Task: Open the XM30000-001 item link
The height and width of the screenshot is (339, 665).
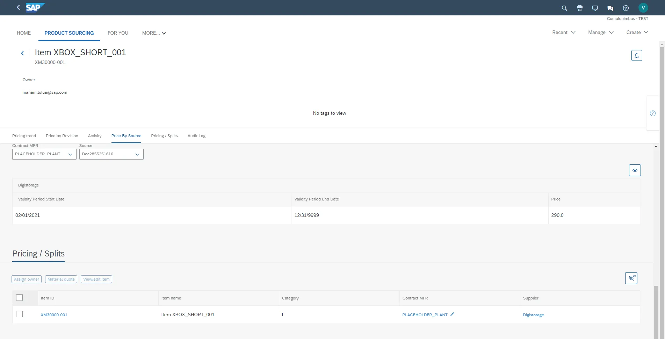Action: pos(54,315)
